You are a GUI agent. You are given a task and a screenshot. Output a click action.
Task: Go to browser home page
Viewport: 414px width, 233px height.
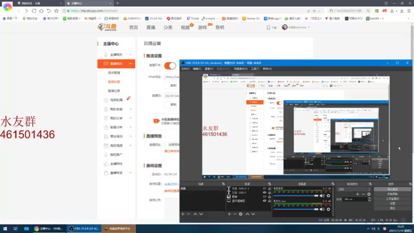tap(41, 11)
